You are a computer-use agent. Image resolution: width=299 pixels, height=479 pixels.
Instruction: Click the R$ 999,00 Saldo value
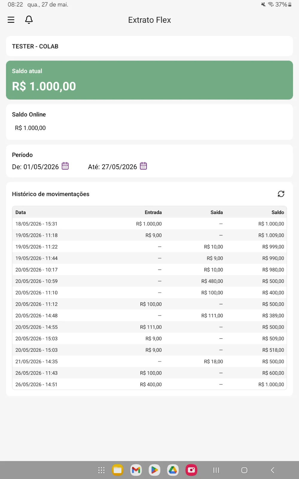273,247
